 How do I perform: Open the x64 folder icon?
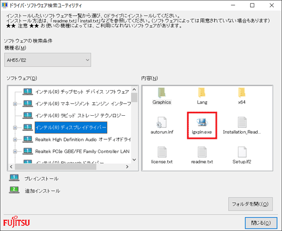tap(241, 93)
